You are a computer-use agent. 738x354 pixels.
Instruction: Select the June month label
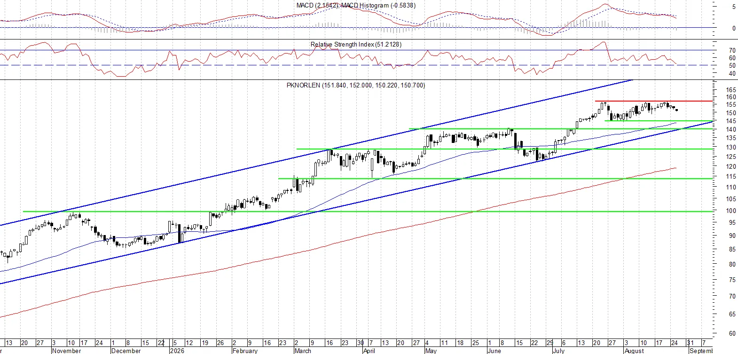(x=494, y=351)
